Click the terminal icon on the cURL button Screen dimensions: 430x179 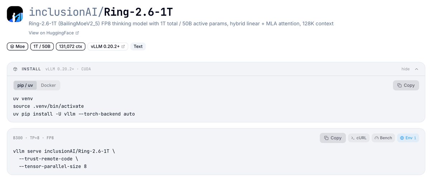pos(353,138)
